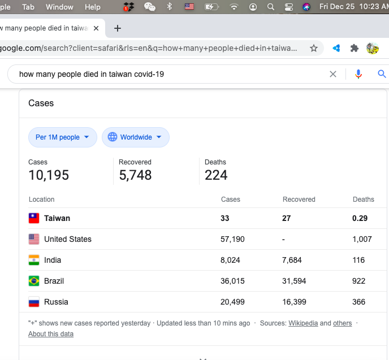The height and width of the screenshot is (360, 389).
Task: Clear the search query with X
Action: (x=333, y=74)
